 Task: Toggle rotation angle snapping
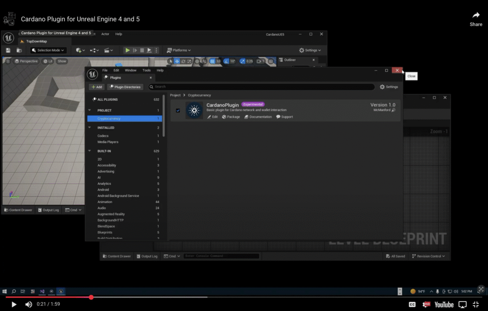[x=226, y=61]
